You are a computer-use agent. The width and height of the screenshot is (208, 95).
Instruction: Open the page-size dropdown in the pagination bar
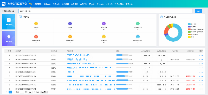click(x=44, y=92)
